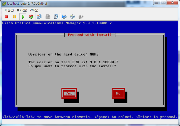Viewport: 180px width, 126px height.
Task: Open the VM(V) menu
Action: coord(34,10)
